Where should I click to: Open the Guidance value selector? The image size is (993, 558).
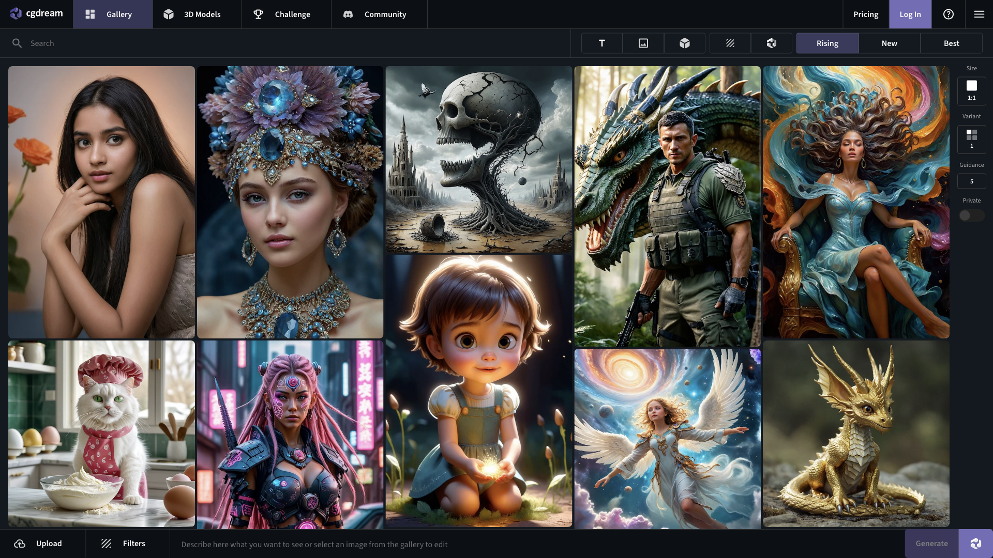(x=972, y=181)
